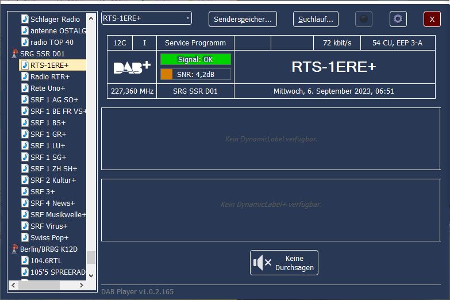Open settings with the gear icon

click(x=398, y=19)
